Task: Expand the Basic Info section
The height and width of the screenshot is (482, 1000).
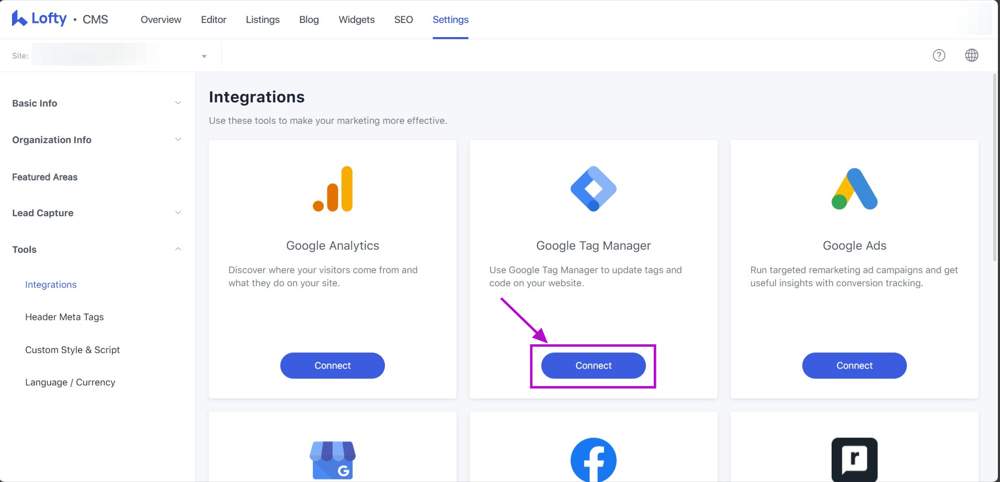Action: [178, 103]
